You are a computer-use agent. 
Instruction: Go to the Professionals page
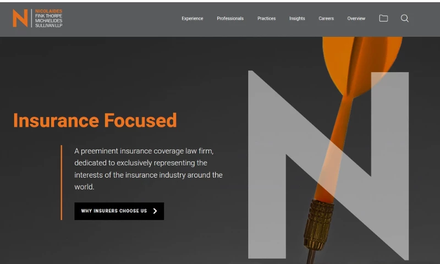point(230,19)
